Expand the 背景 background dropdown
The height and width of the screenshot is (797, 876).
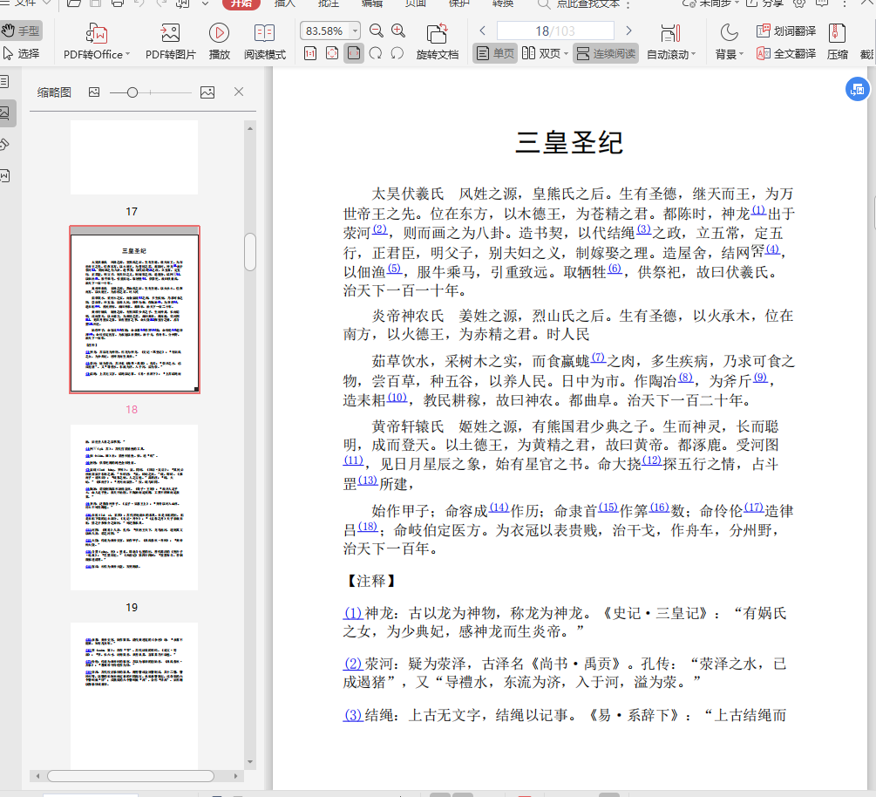729,54
